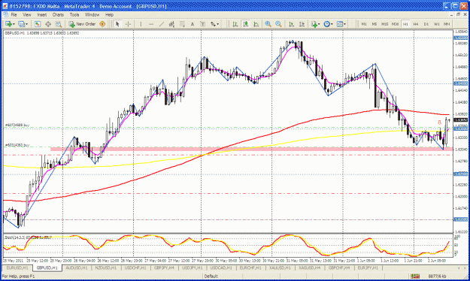Open the Indicators list dropdown
Viewport: 470px width, 281px height.
pyautogui.click(x=315, y=24)
